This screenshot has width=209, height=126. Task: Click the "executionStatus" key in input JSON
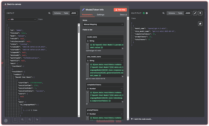(26, 91)
